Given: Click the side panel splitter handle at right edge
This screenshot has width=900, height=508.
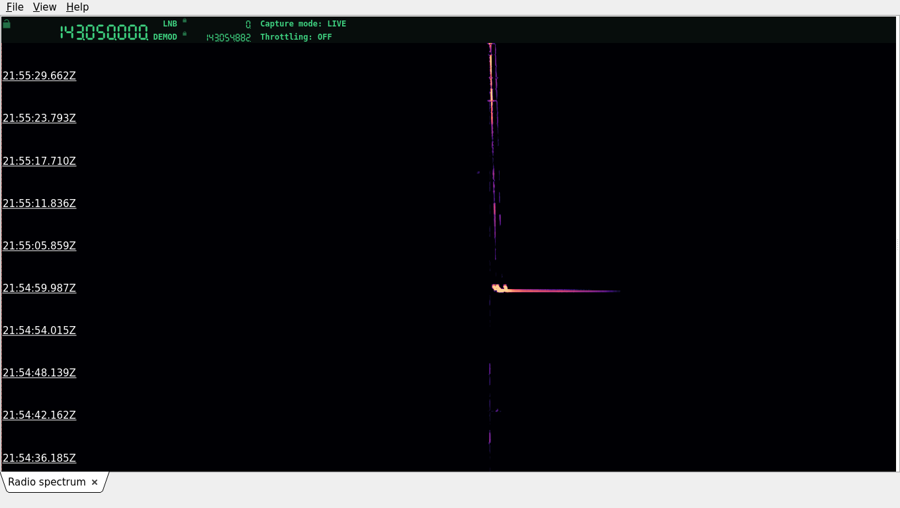Looking at the screenshot, I should tap(897, 245).
